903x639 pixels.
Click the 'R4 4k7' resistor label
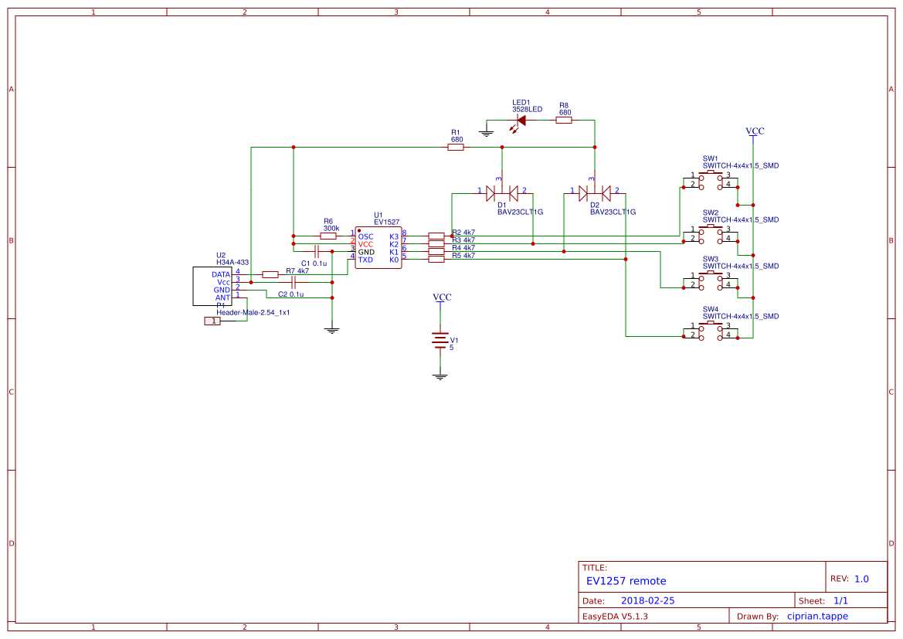coord(463,248)
